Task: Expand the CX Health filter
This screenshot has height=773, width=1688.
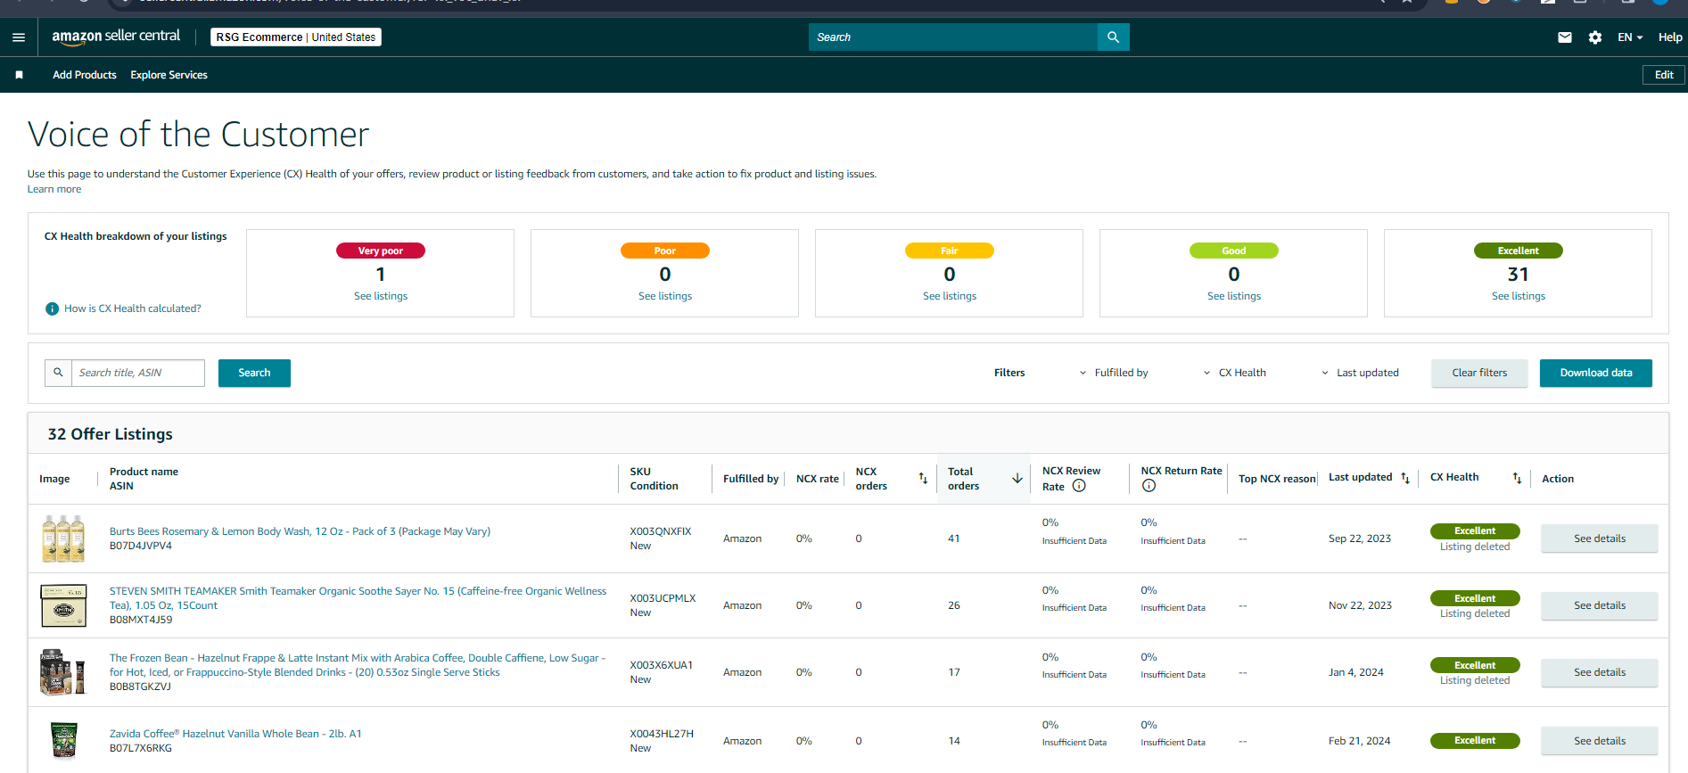Action: pyautogui.click(x=1235, y=373)
